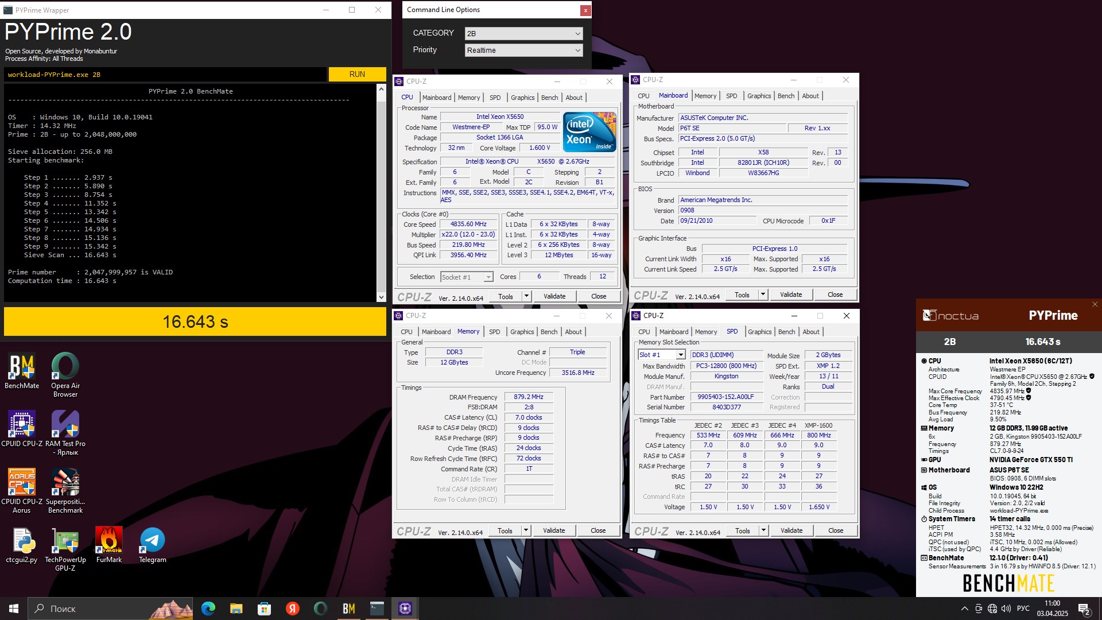Open Telegram desktop icon

[153, 545]
